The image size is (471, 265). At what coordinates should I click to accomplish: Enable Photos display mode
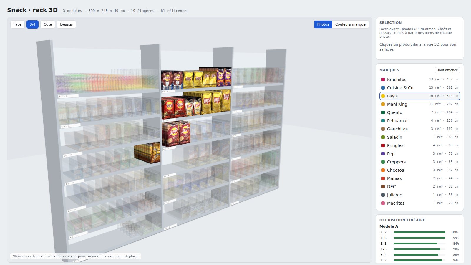click(323, 24)
